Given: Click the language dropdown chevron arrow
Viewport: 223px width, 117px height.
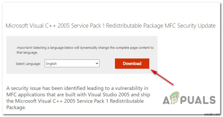Looking at the screenshot, I should 97,64.
